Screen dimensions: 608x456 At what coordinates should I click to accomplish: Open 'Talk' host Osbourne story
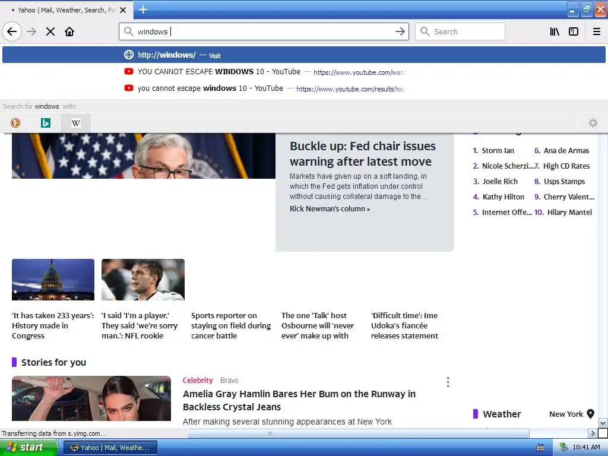click(318, 326)
